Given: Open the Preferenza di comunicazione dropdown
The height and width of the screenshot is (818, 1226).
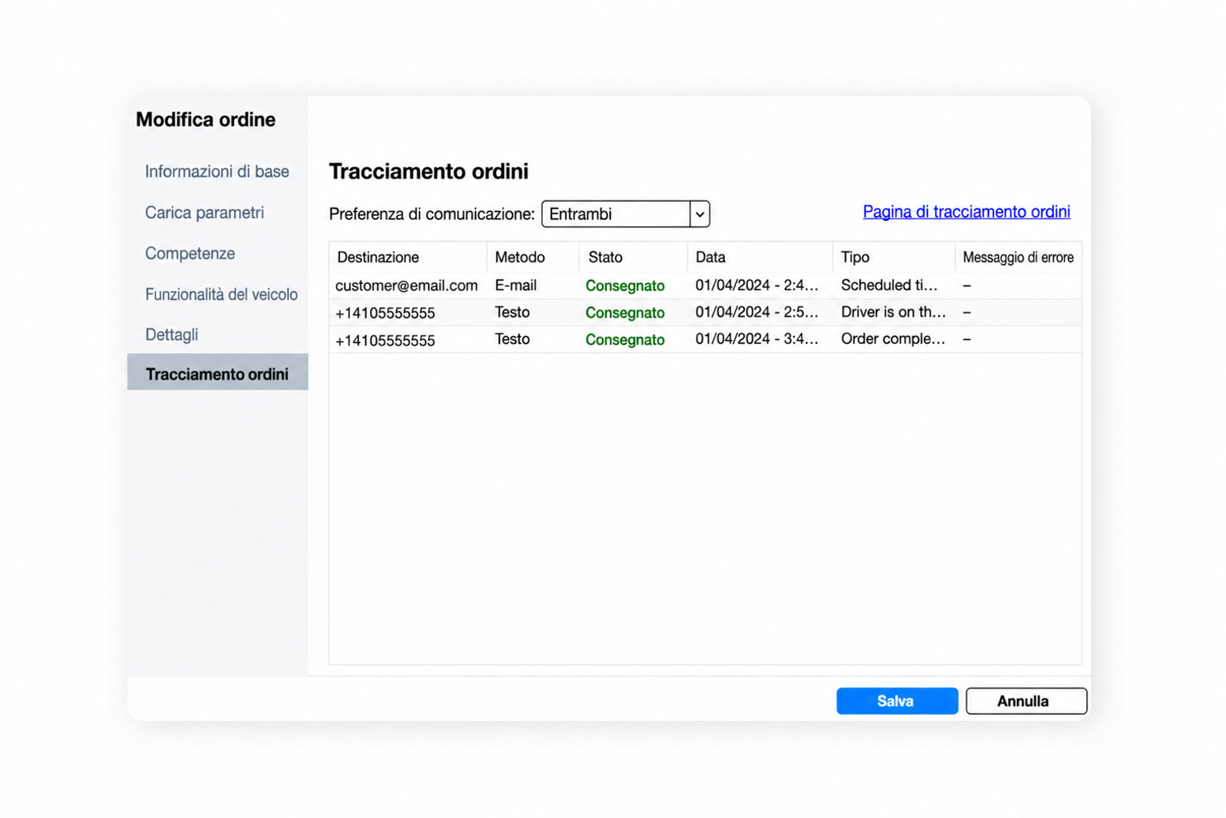Looking at the screenshot, I should tap(625, 214).
